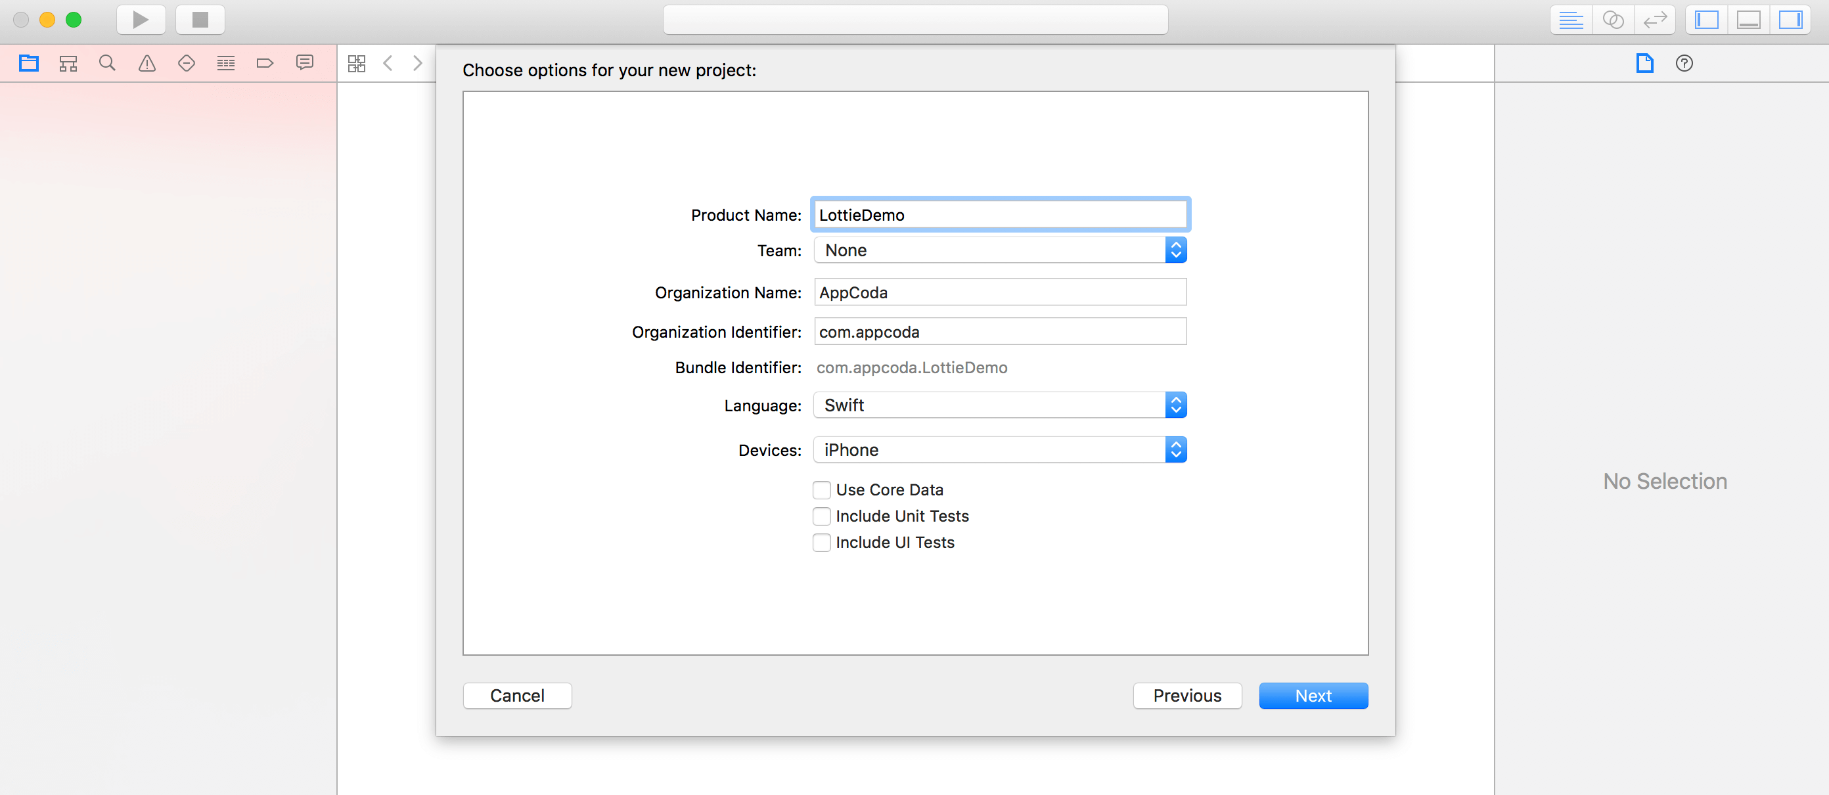Check Include Unit Tests
This screenshot has width=1829, height=795.
pyautogui.click(x=821, y=516)
